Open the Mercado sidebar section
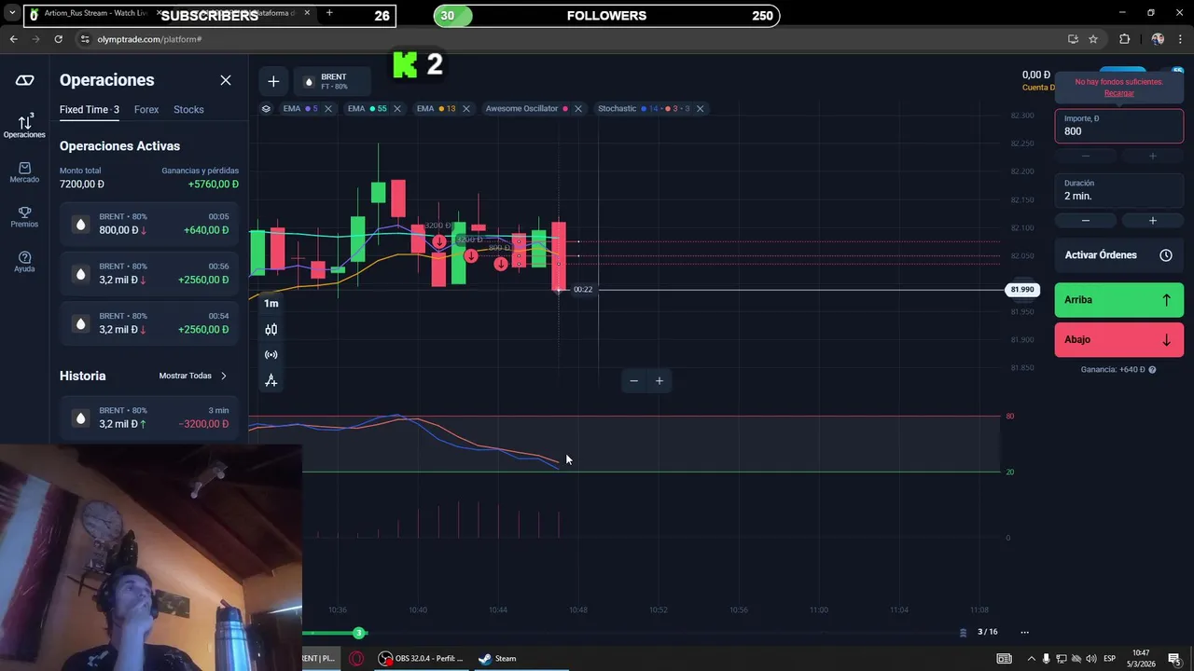1194x671 pixels. coord(24,172)
